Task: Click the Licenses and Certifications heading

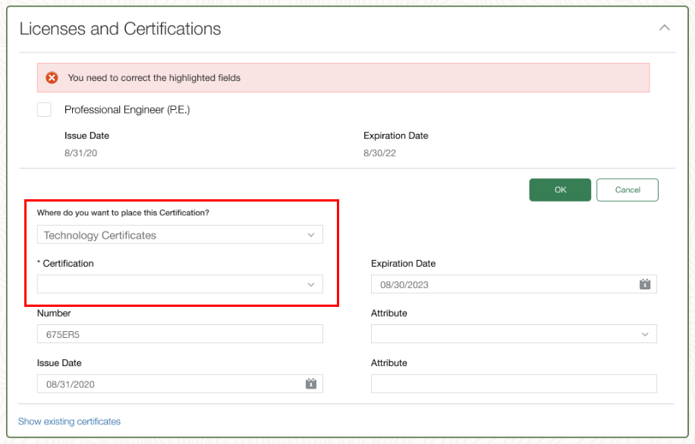Action: [x=120, y=29]
